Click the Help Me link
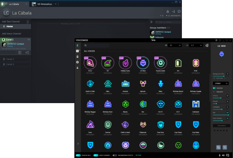The width and height of the screenshot is (233, 158). tap(138, 156)
